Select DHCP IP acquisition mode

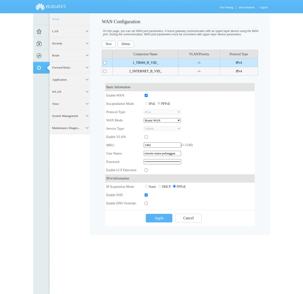click(x=159, y=186)
